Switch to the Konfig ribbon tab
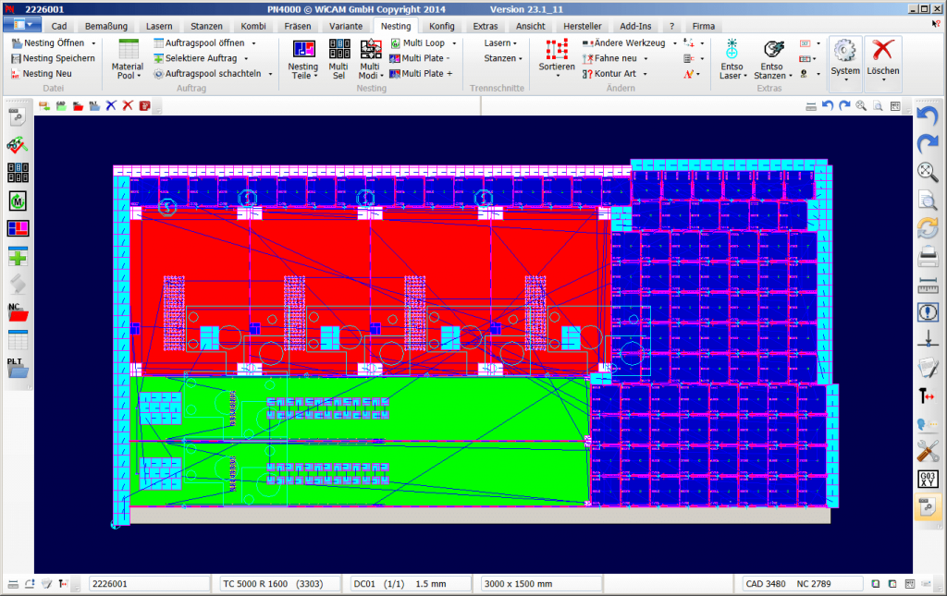The width and height of the screenshot is (947, 596). coord(443,26)
